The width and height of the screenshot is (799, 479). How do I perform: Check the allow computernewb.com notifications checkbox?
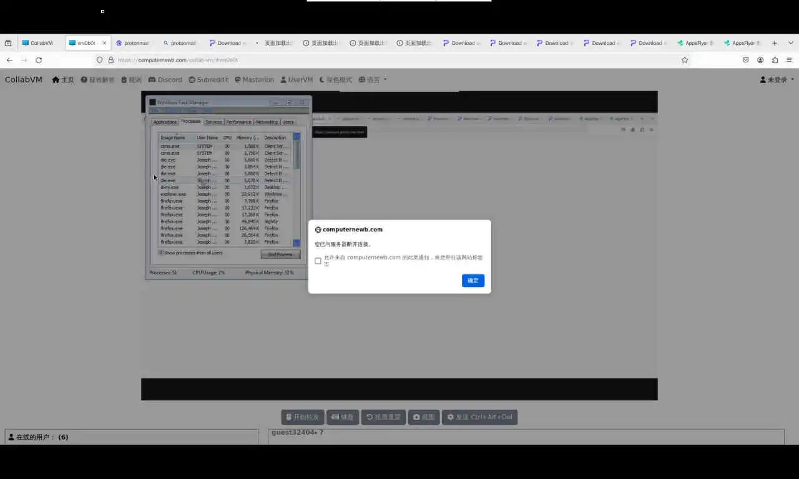tap(318, 261)
